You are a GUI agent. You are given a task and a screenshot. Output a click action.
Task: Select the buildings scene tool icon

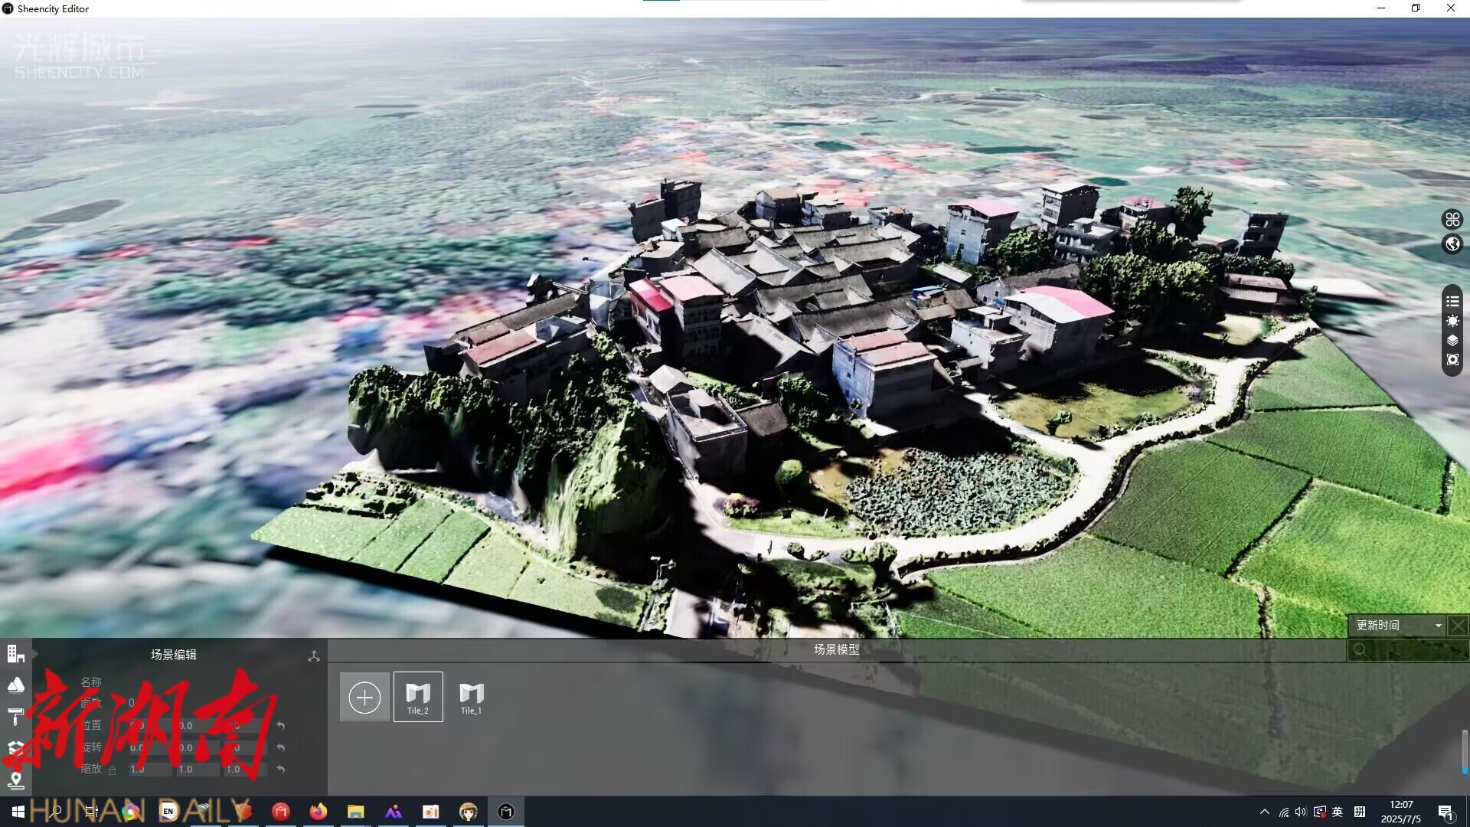15,654
